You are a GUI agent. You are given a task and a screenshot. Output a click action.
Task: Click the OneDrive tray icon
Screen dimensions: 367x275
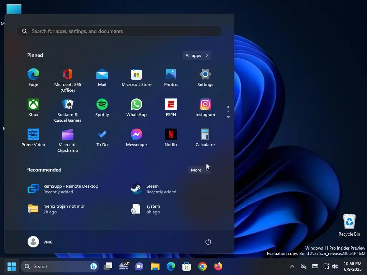(x=304, y=266)
